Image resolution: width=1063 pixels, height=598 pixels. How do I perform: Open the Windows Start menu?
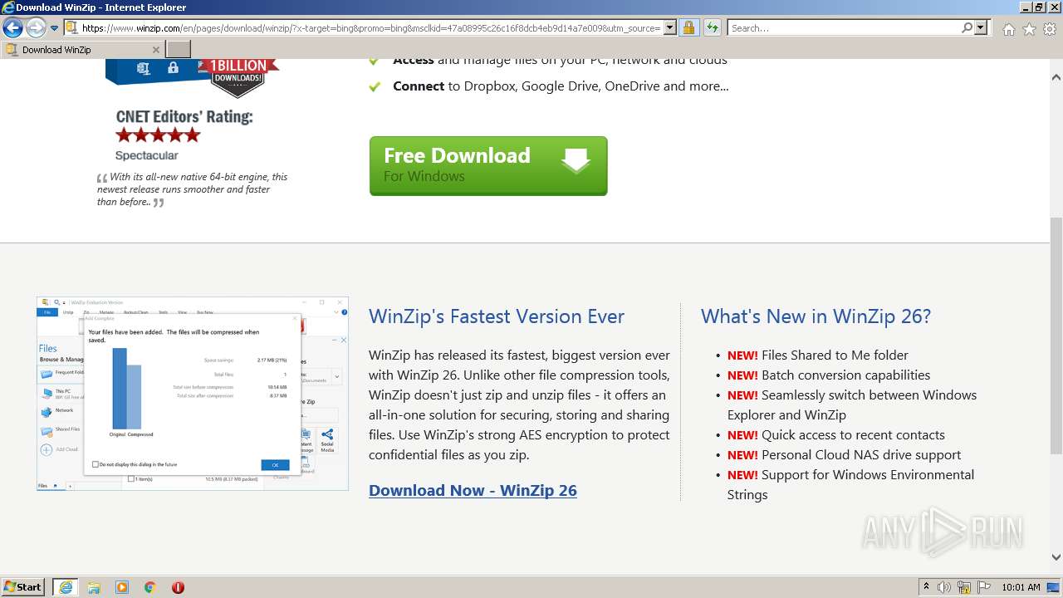[x=23, y=587]
